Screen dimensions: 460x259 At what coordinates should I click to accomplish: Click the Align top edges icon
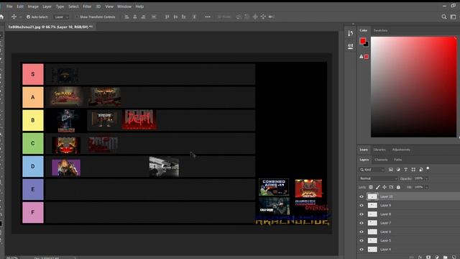pyautogui.click(x=167, y=17)
